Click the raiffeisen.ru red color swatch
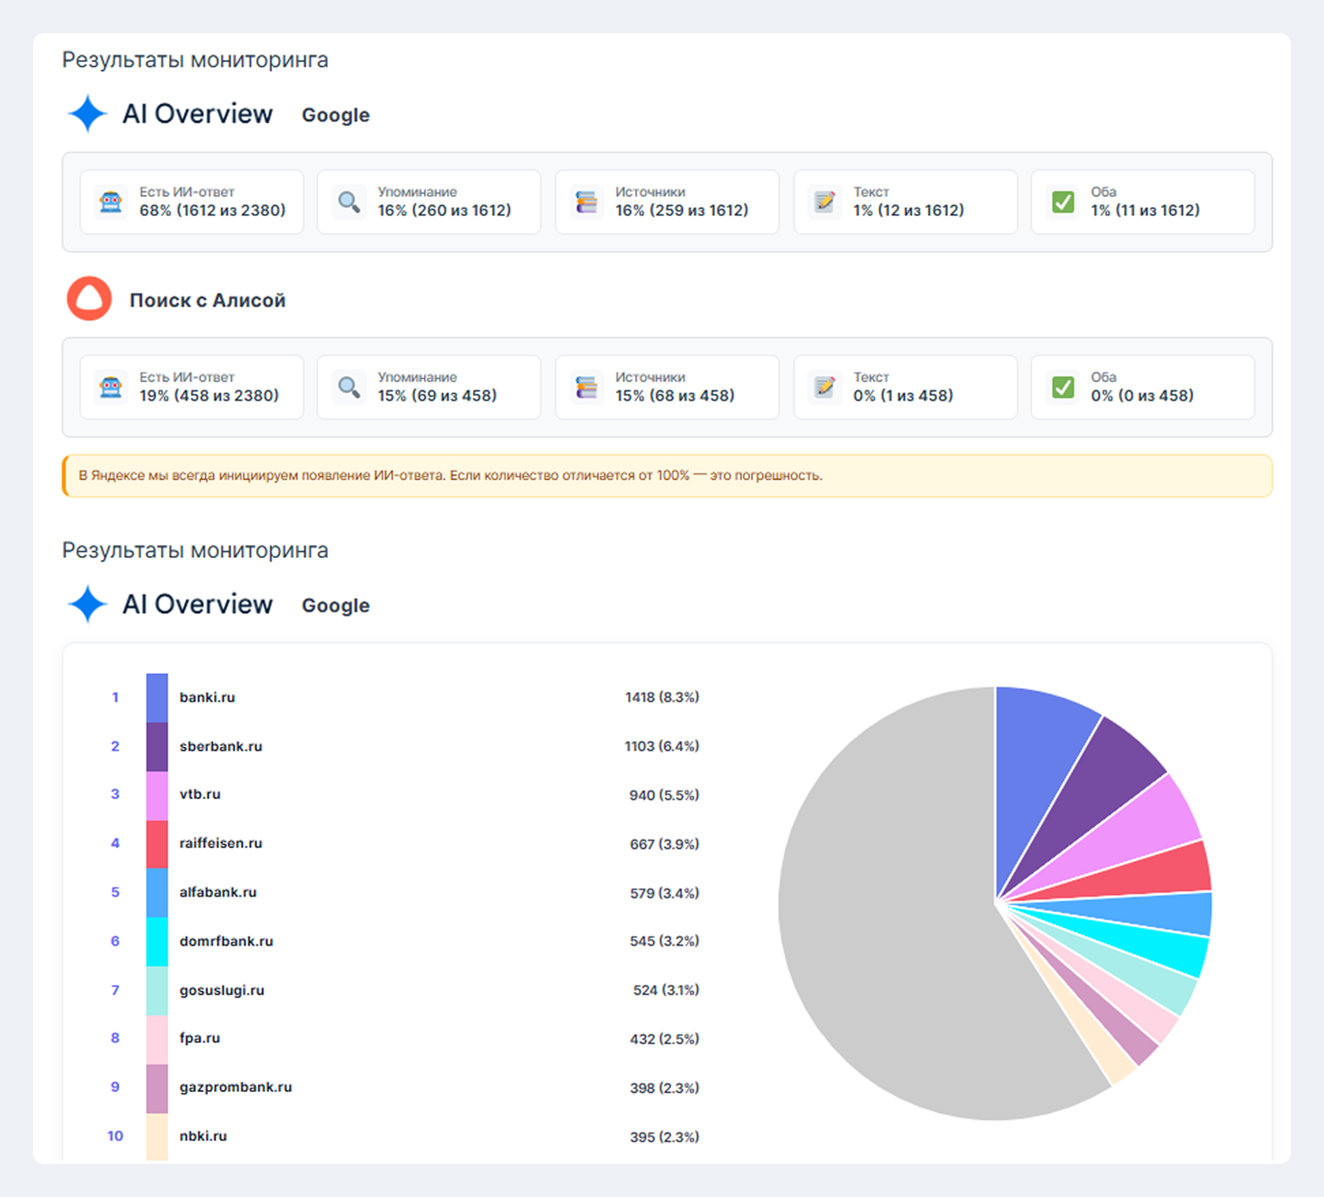1324x1197 pixels. point(157,844)
